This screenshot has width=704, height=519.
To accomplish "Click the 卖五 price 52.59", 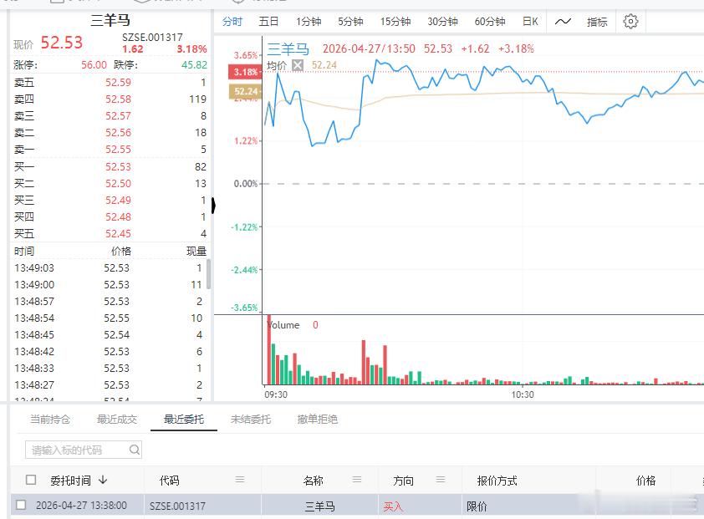I will [x=118, y=83].
